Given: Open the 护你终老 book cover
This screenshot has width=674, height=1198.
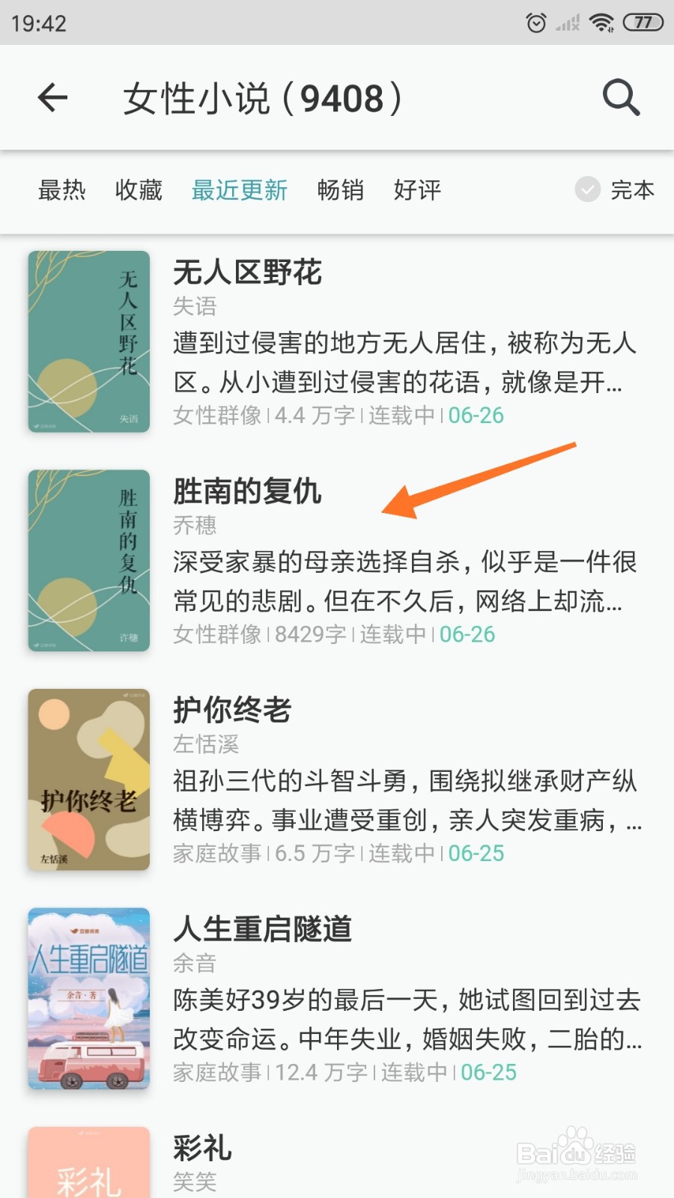Looking at the screenshot, I should pos(89,779).
